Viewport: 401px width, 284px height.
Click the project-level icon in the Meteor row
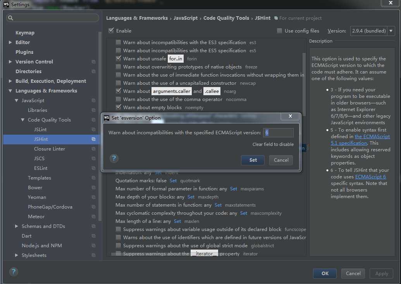(94, 217)
